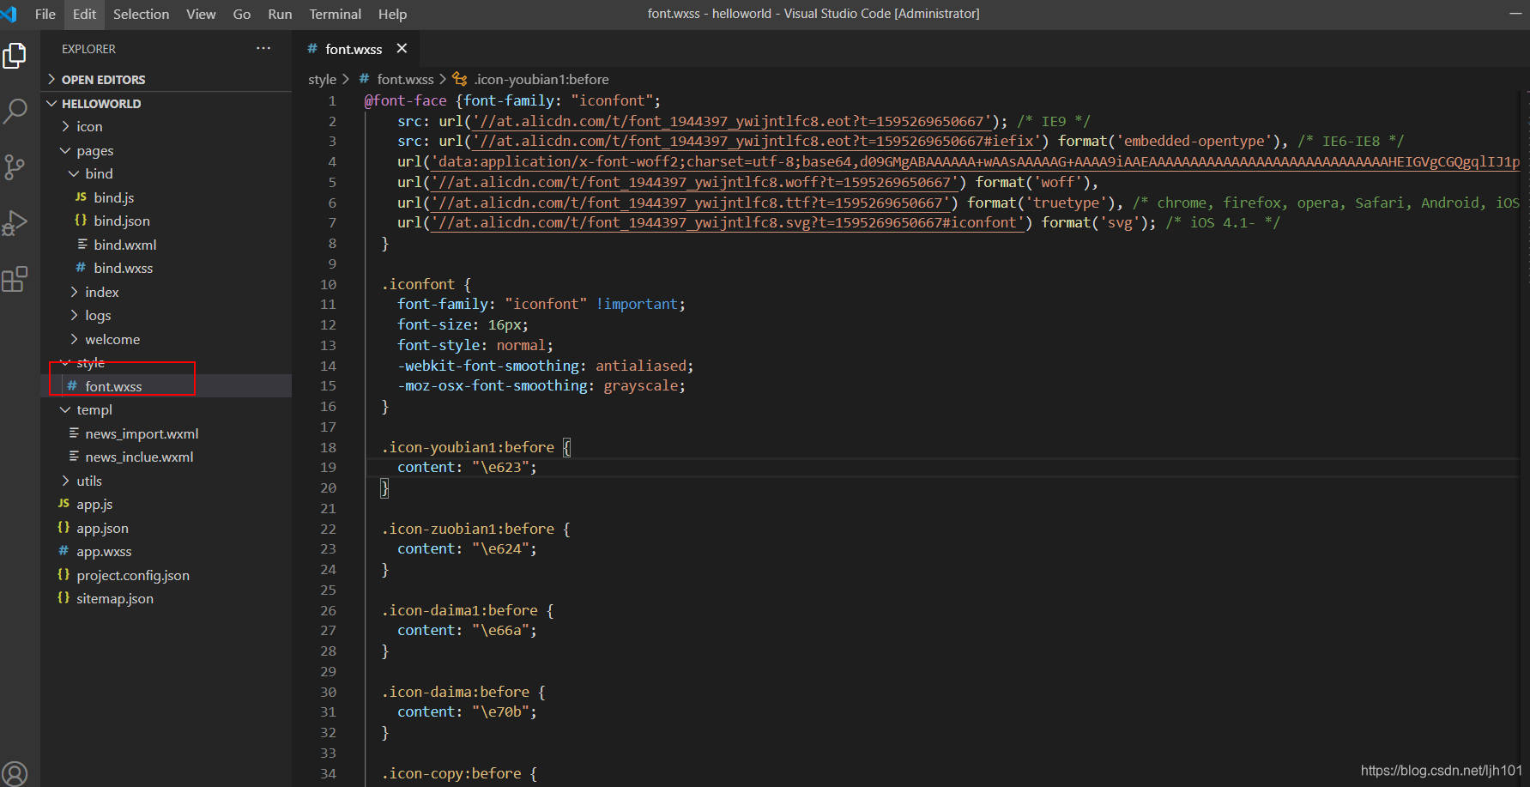The height and width of the screenshot is (787, 1530).
Task: Collapse the pages folder
Action: coord(94,150)
